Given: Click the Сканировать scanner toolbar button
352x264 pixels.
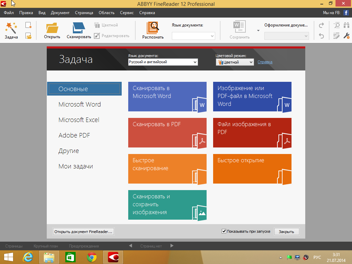Looking at the screenshot, I should tap(79, 31).
